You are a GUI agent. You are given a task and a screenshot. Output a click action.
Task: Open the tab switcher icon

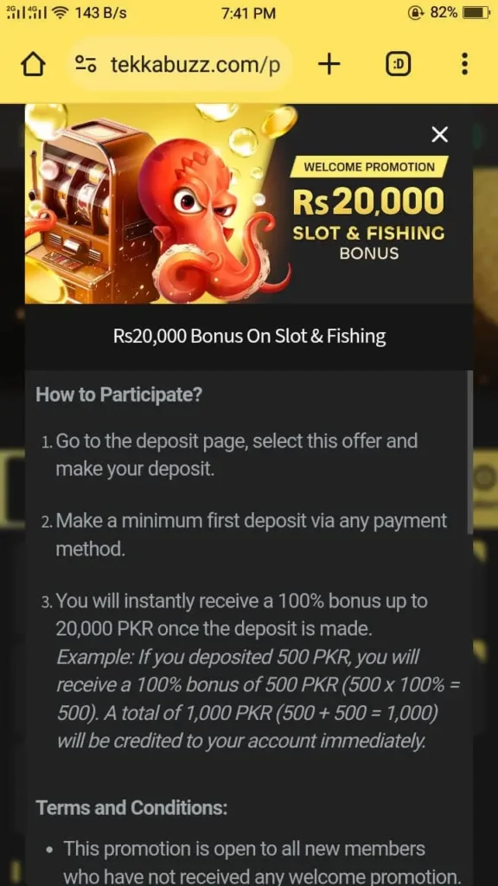click(398, 66)
